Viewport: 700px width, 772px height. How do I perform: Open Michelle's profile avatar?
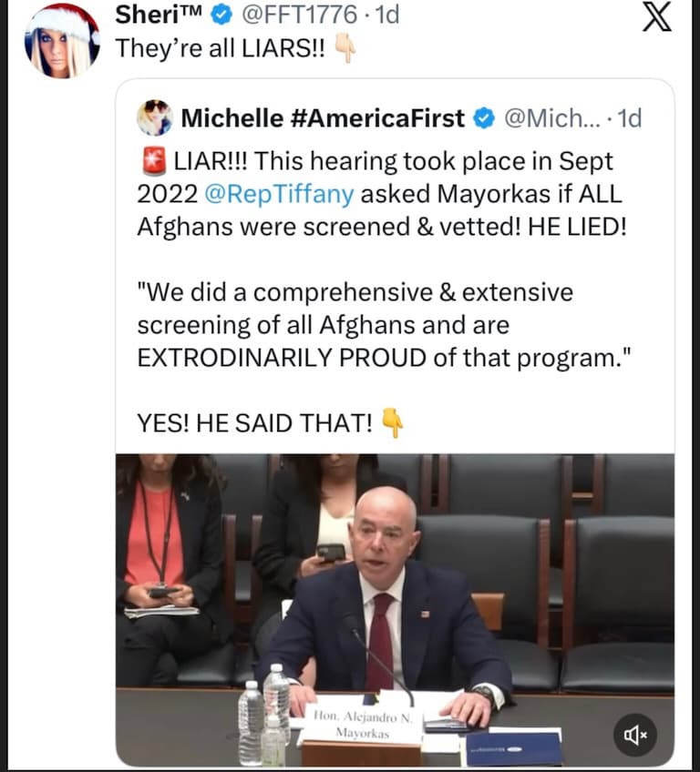154,118
